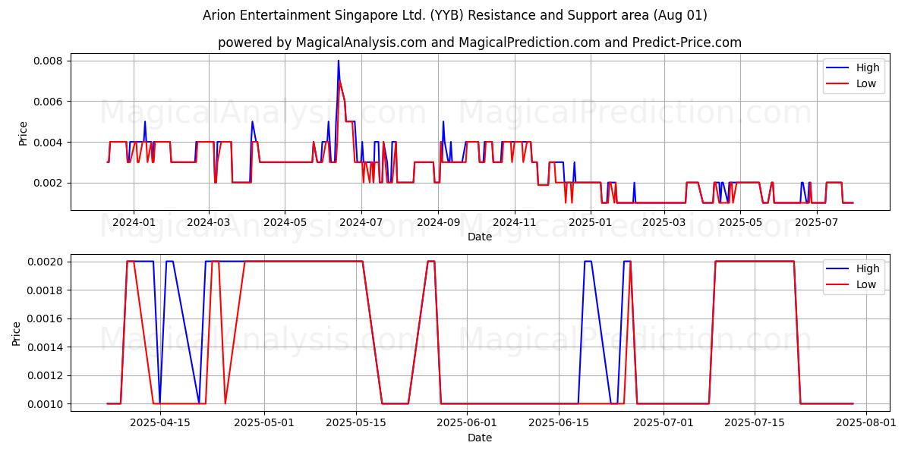Click the bottom chart 'Date' axis label
The height and width of the screenshot is (455, 911).
(x=480, y=438)
